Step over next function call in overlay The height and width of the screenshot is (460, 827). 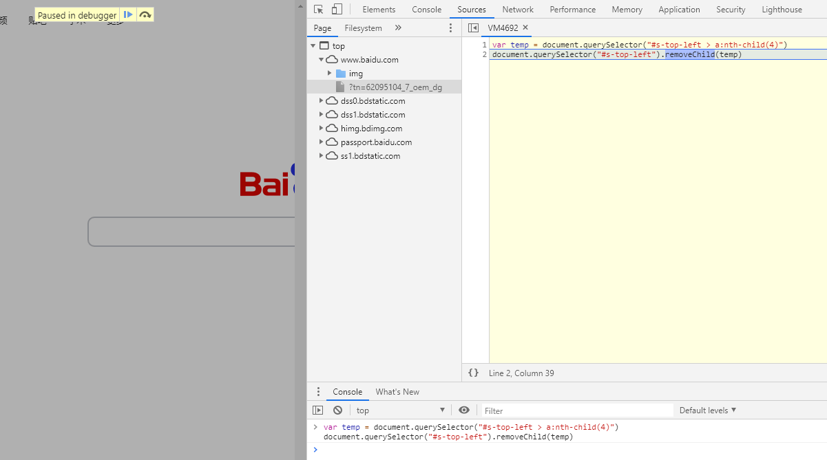[x=145, y=14]
